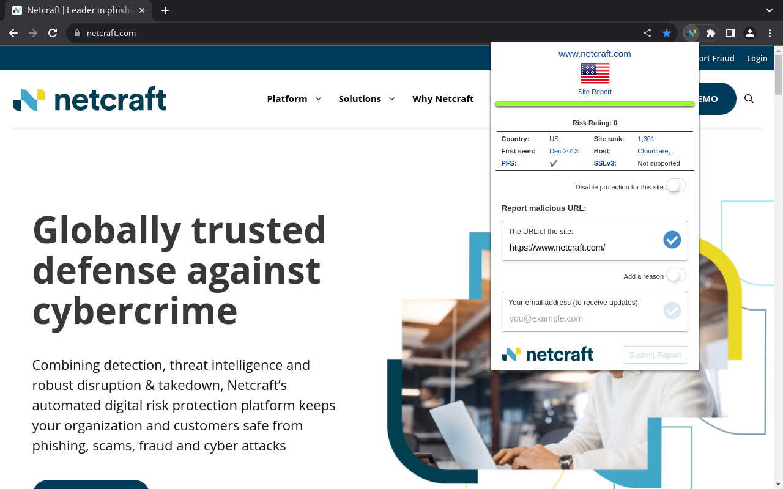Click the PFS checkmark value
Image resolution: width=783 pixels, height=489 pixels.
(x=554, y=163)
